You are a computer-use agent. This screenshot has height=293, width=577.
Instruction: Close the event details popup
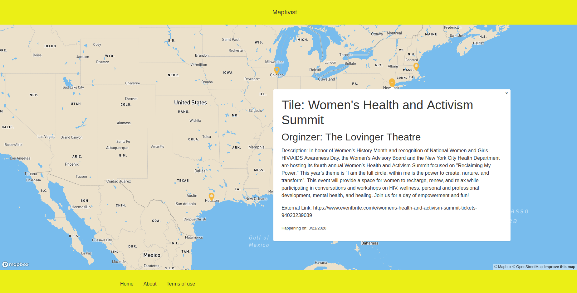[x=506, y=93]
